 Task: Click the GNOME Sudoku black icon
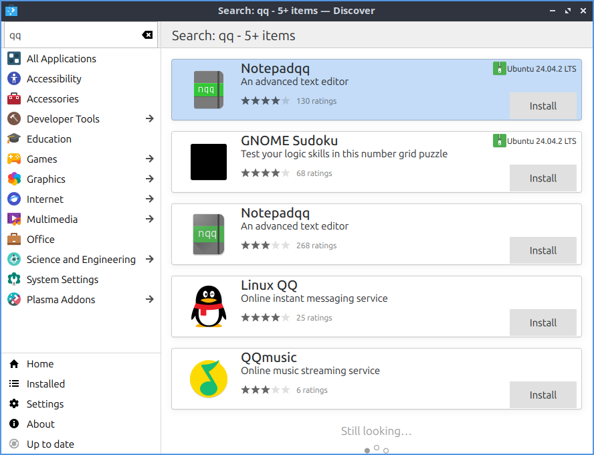(x=209, y=162)
